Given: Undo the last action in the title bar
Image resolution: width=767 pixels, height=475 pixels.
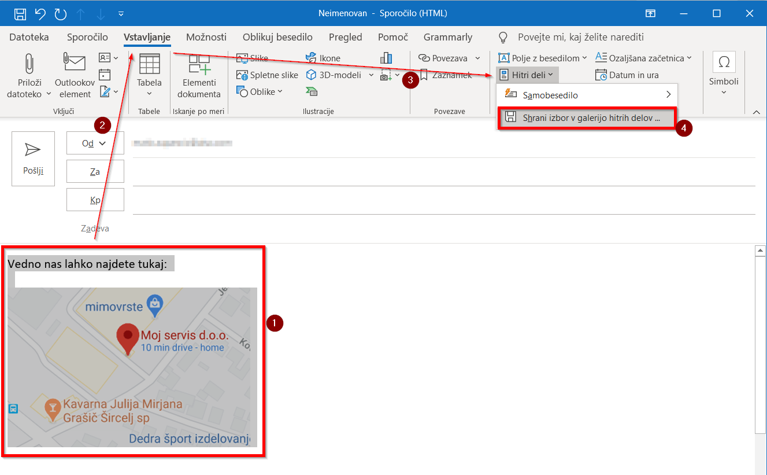Looking at the screenshot, I should tap(40, 13).
